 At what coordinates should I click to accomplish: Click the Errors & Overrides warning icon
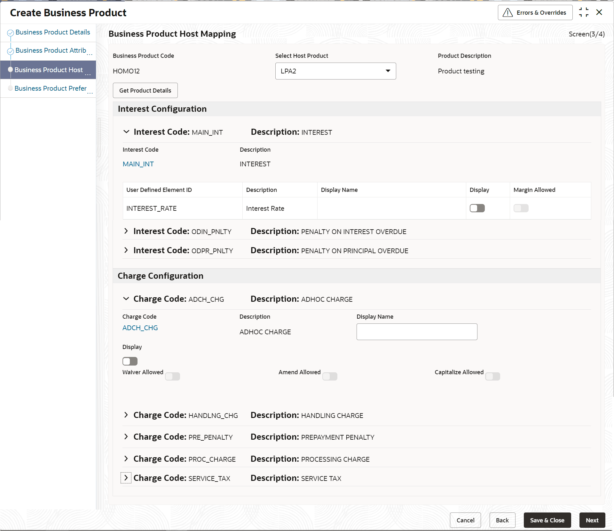click(x=508, y=13)
